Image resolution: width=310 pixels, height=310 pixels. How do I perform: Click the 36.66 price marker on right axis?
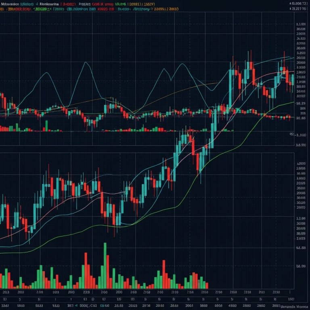300,118
